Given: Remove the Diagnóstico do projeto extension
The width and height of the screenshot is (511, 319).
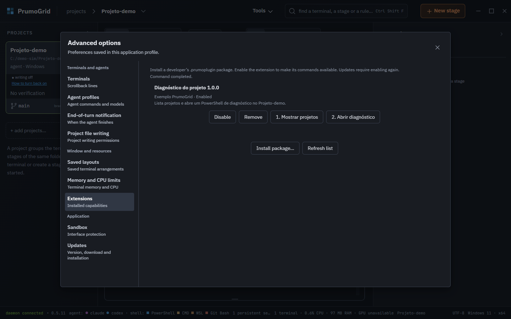Looking at the screenshot, I should click(253, 117).
